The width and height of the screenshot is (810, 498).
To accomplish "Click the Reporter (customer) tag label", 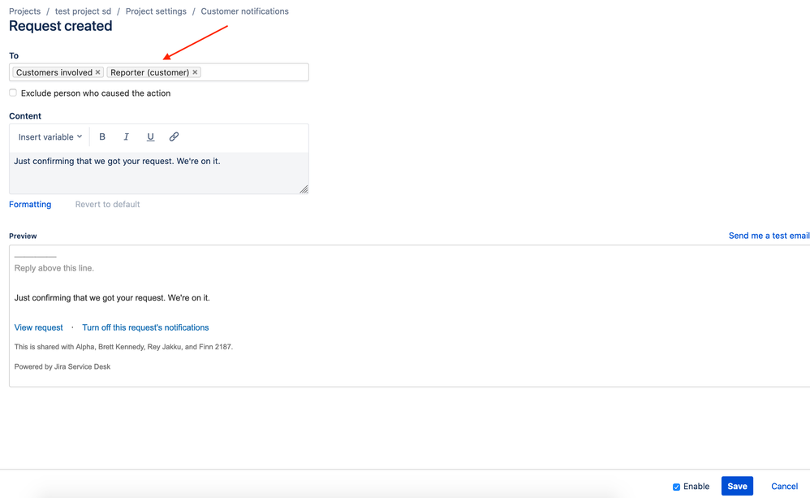I will (150, 72).
